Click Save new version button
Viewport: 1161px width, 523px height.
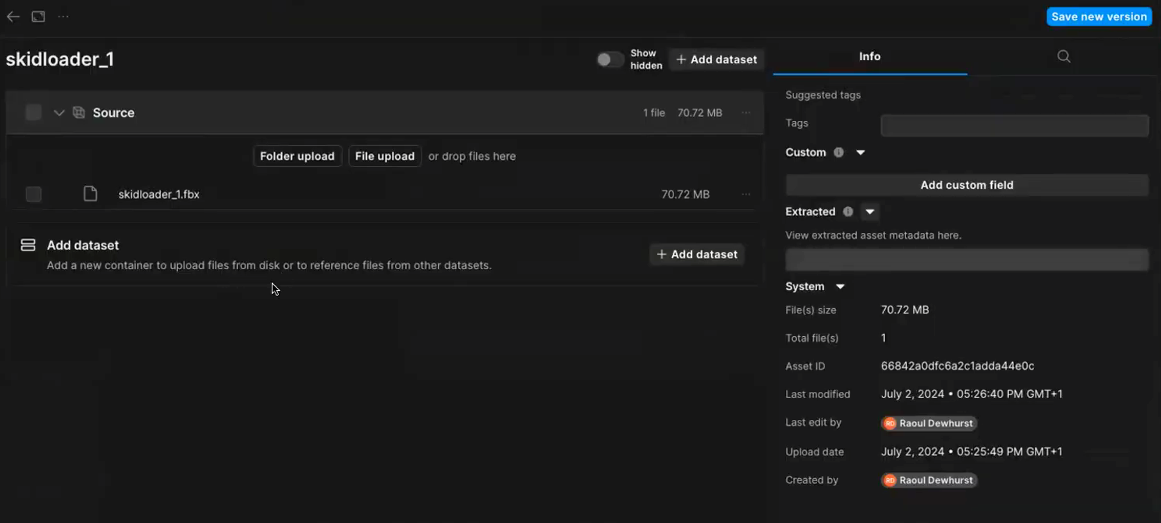(1099, 17)
